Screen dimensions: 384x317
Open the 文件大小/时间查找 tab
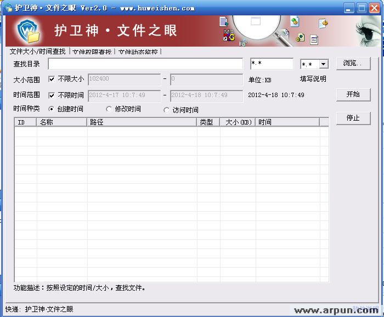tap(38, 52)
